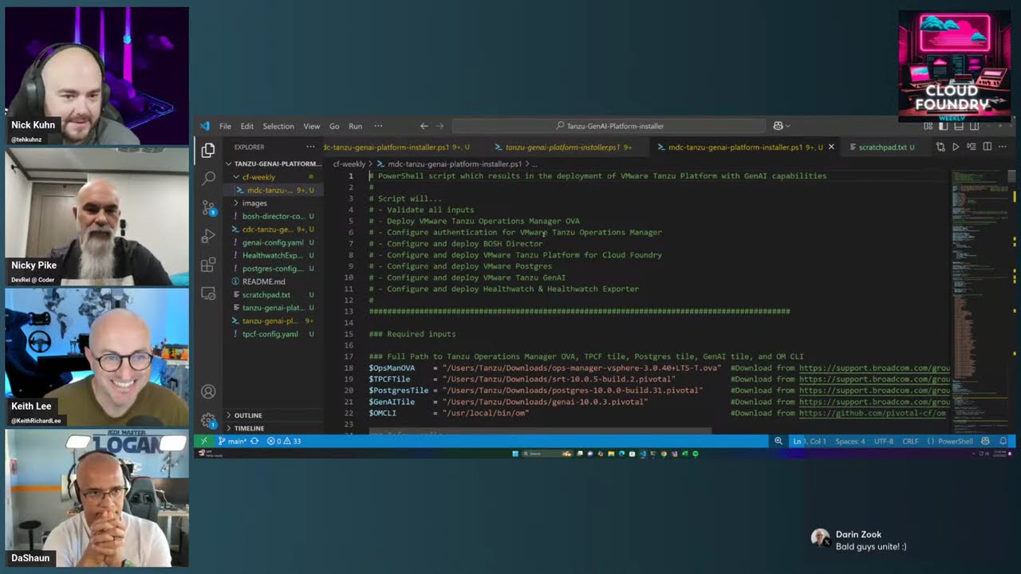Open the Manage gear settings icon
1021x574 pixels.
point(208,420)
